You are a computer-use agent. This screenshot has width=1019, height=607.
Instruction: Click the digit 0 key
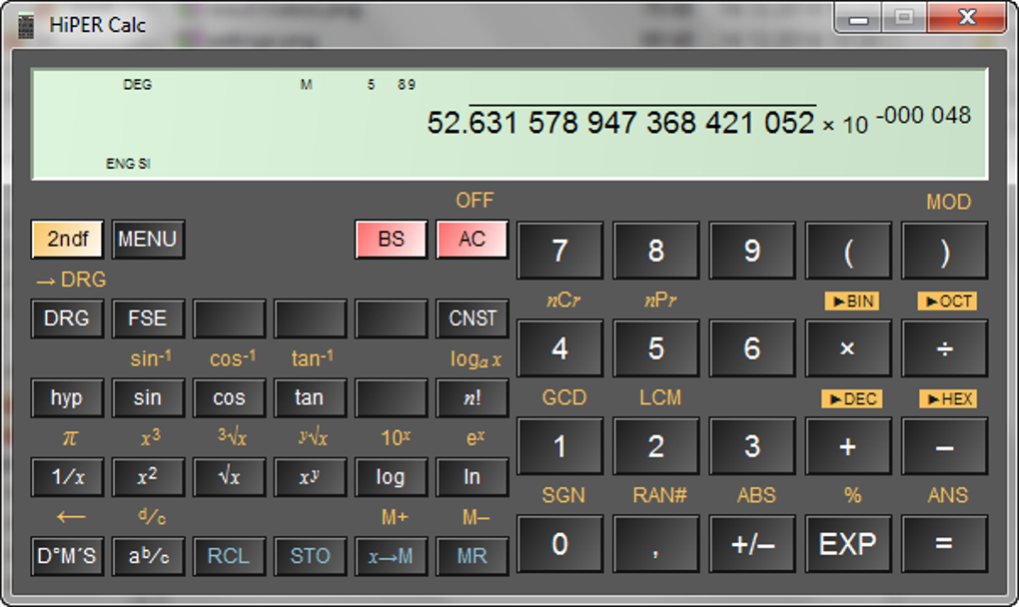point(560,544)
